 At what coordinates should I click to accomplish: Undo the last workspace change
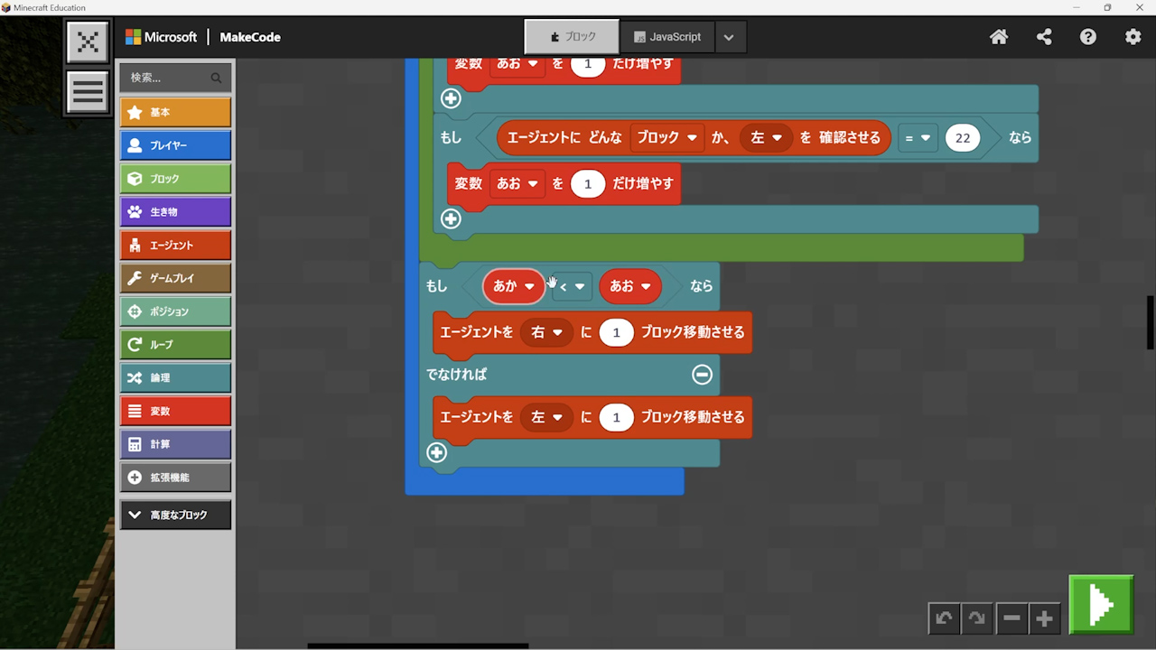944,618
